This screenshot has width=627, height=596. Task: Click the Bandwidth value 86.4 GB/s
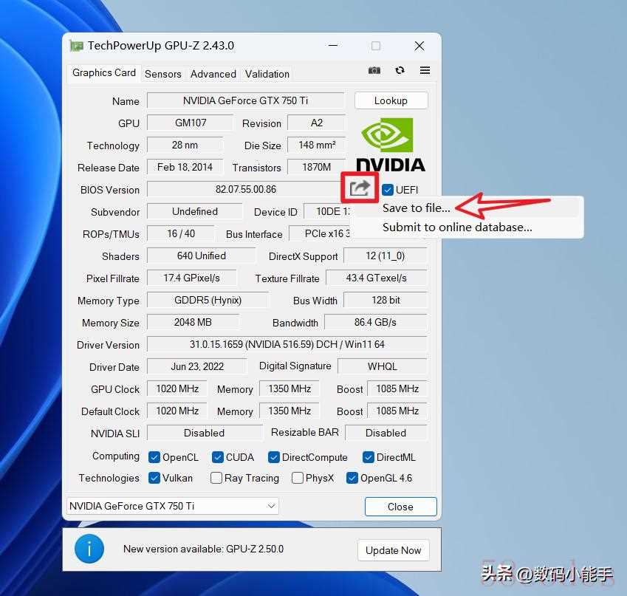coord(376,323)
